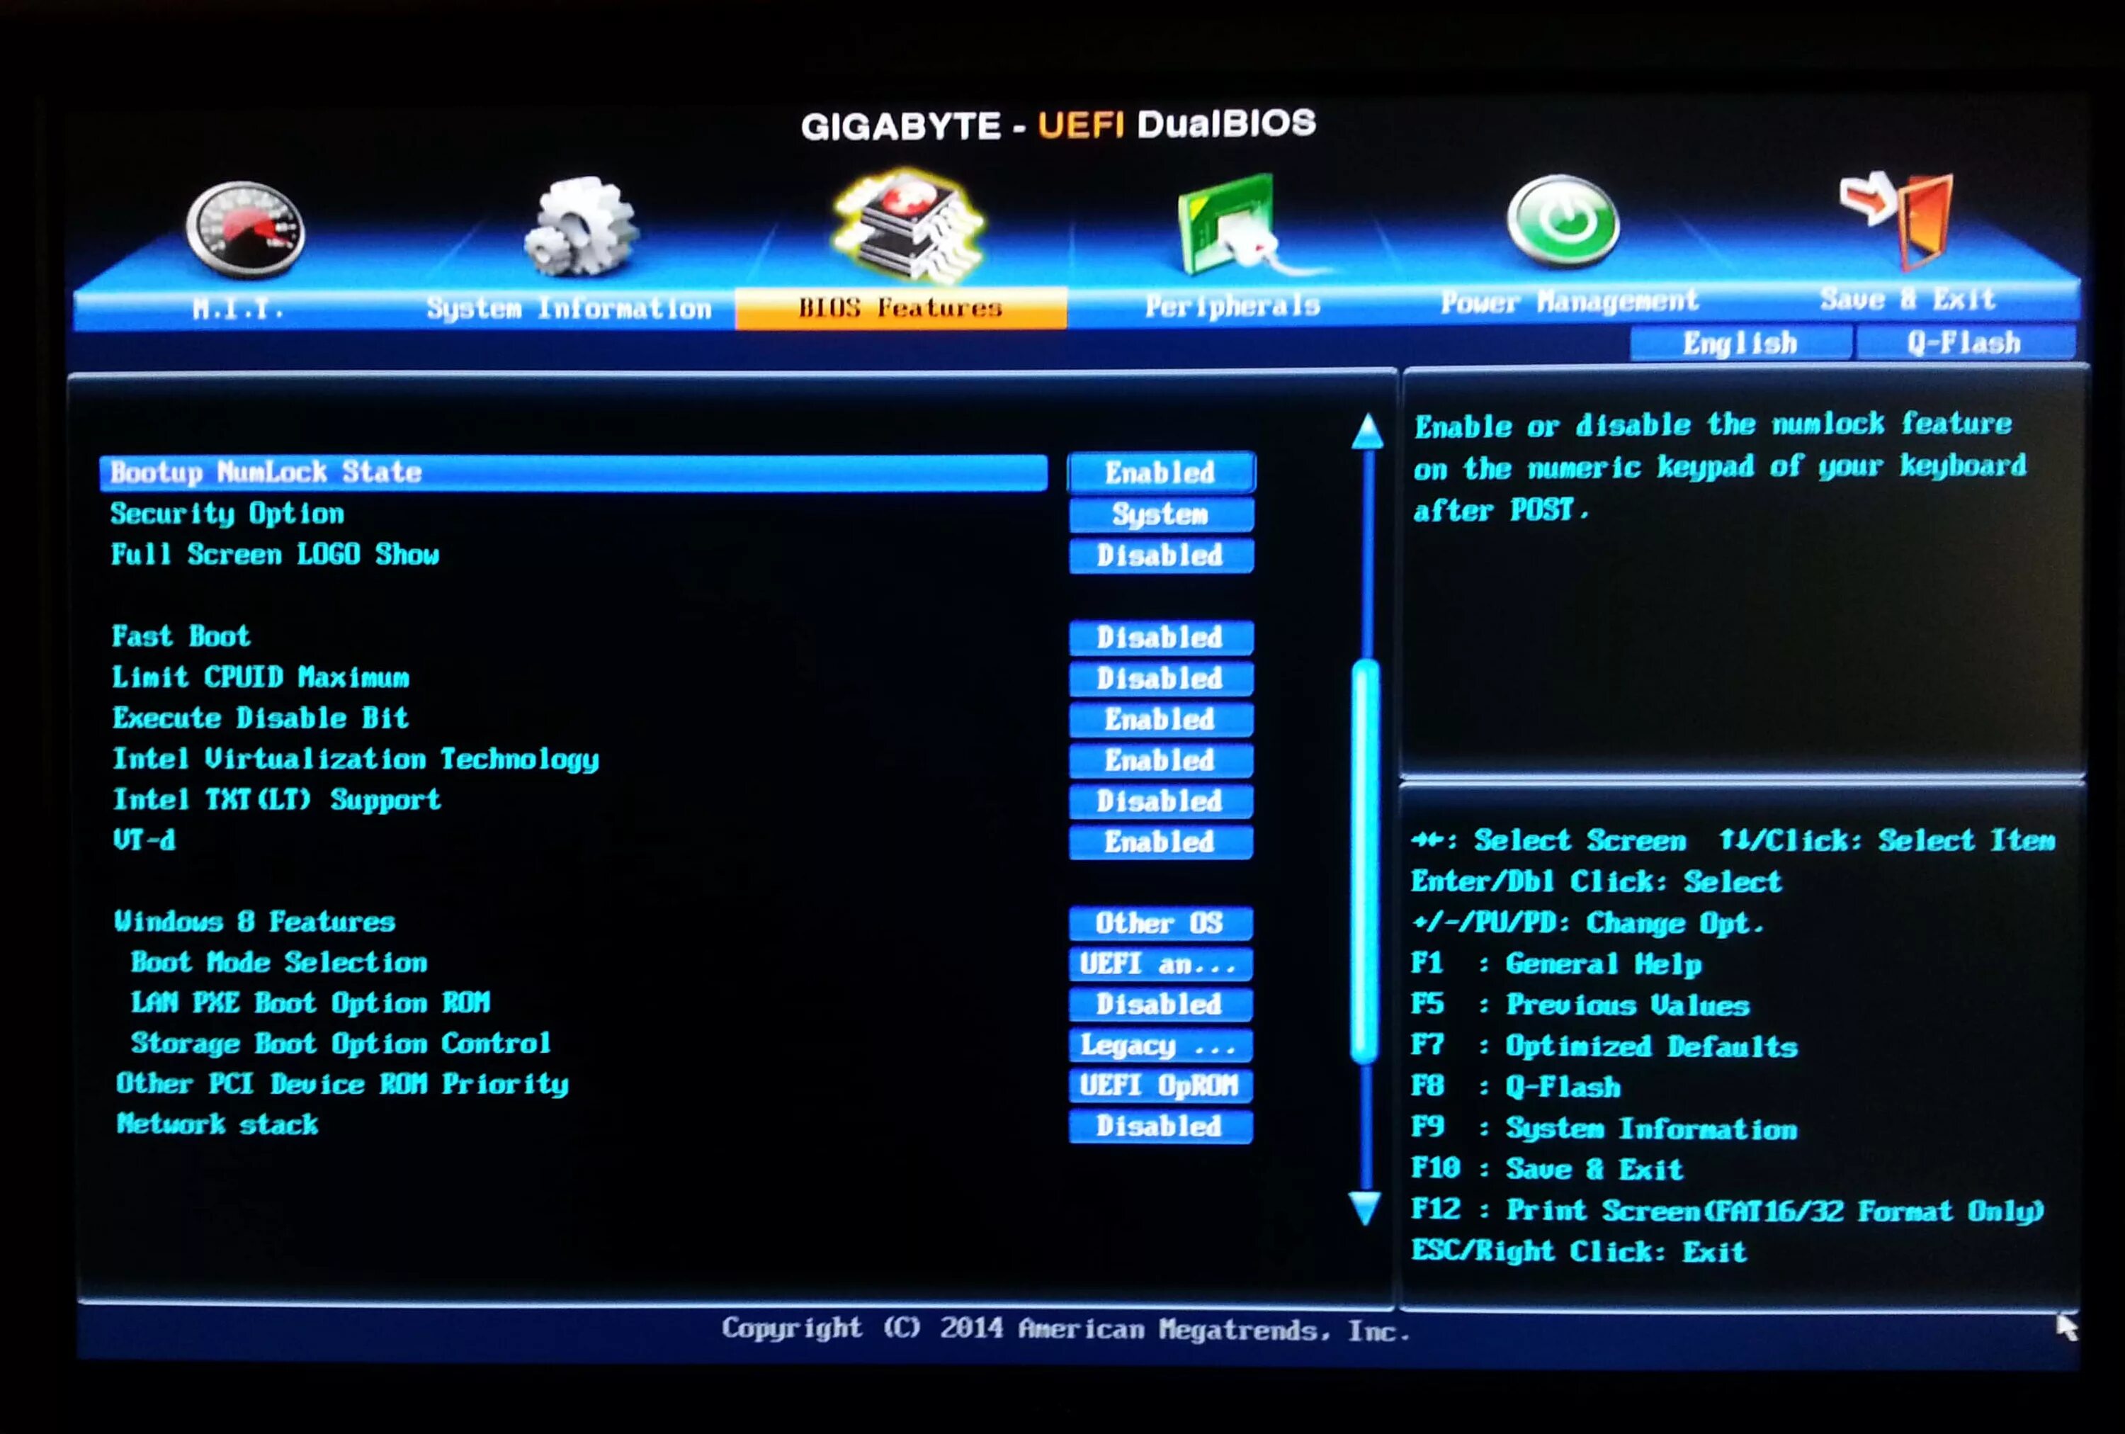Select the Full Screen LOGO Show label
Image resolution: width=2125 pixels, height=1434 pixels.
coord(276,554)
